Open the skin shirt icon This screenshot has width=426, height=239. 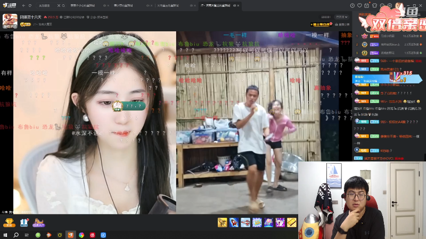pos(374,5)
